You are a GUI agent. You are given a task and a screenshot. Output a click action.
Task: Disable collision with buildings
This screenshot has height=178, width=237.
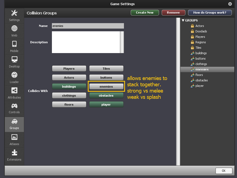point(69,87)
